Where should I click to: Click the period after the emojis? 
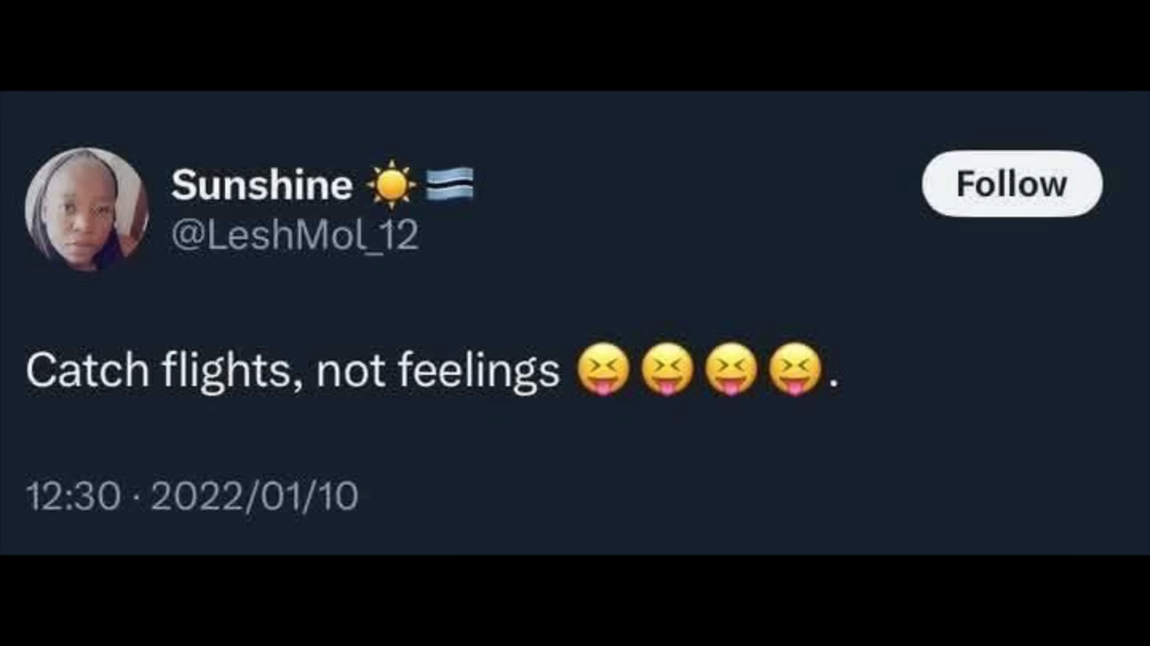click(833, 383)
